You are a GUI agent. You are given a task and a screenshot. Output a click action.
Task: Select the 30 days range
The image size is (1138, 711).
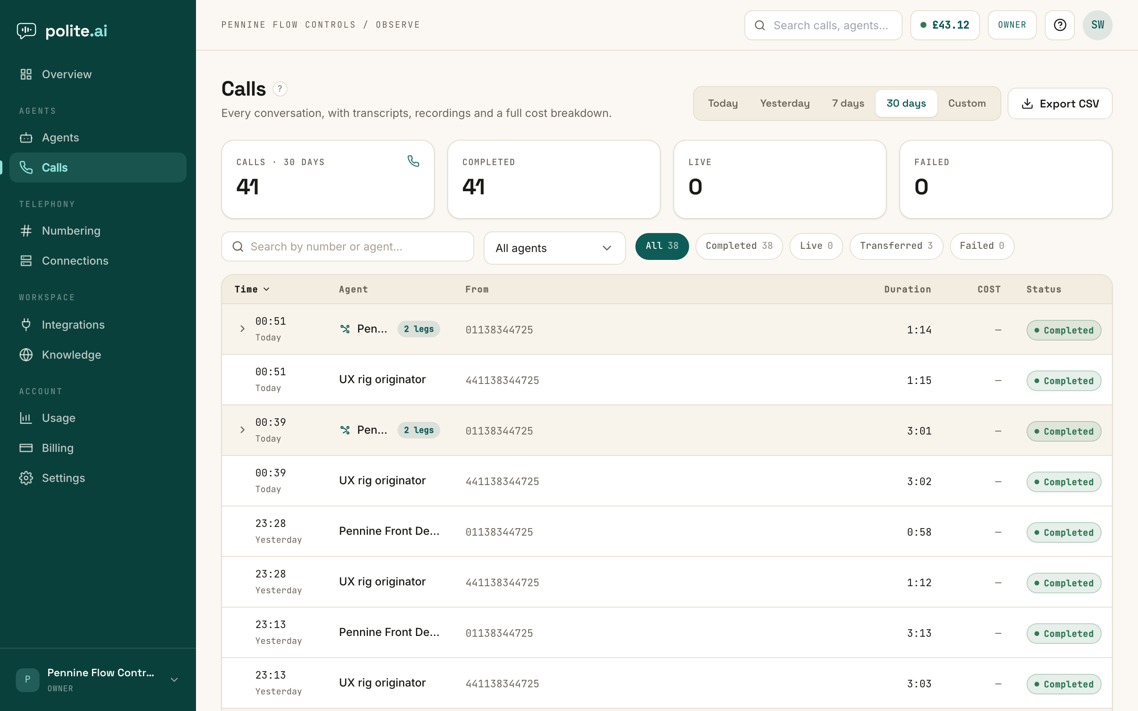tap(906, 103)
